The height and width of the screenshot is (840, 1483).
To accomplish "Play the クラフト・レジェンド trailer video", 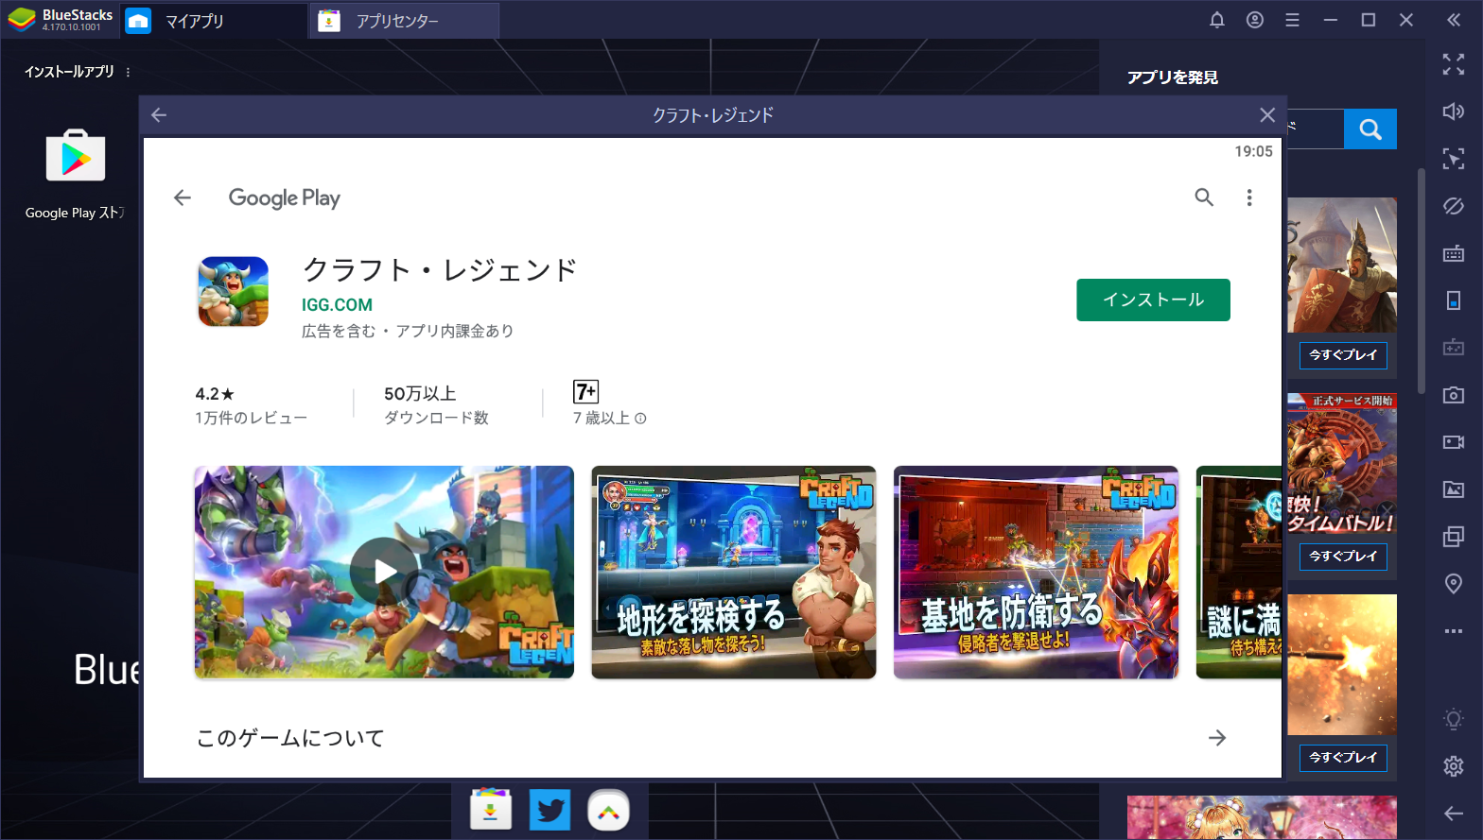I will (384, 572).
